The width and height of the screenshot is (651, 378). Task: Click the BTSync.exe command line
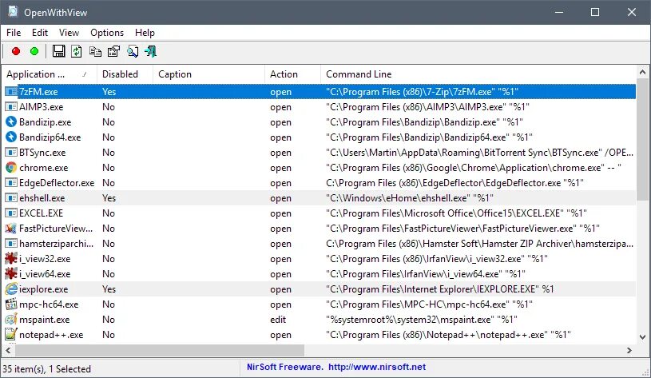479,152
